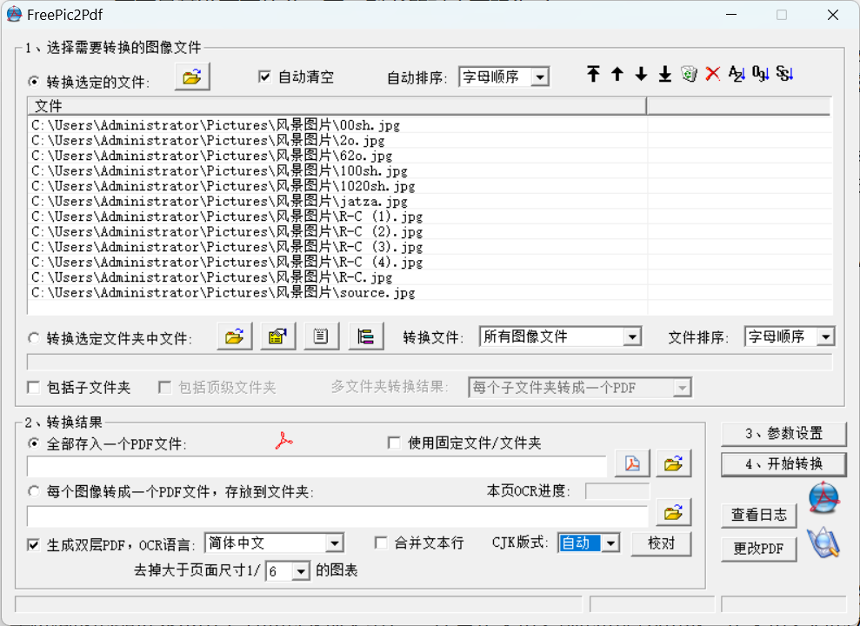The image size is (860, 626).
Task: Expand the OCR语言 简体中文 dropdown
Action: point(335,543)
